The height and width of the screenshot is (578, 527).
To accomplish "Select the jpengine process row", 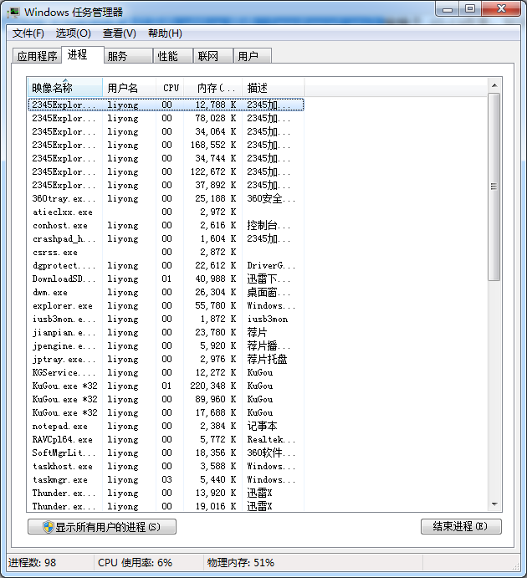I will (x=166, y=345).
